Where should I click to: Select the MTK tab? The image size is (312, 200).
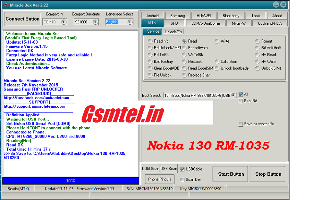pyautogui.click(x=152, y=23)
